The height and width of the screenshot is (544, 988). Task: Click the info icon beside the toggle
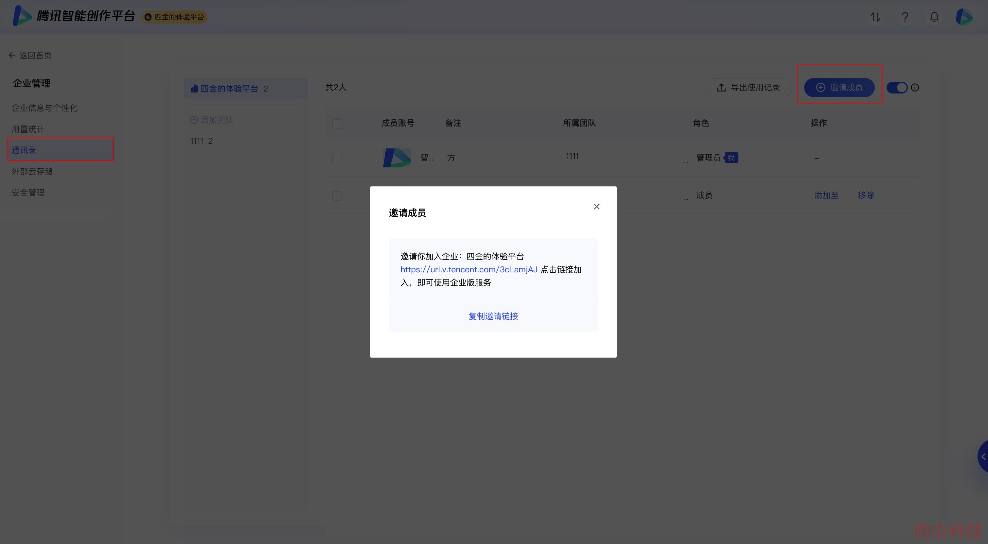point(915,87)
